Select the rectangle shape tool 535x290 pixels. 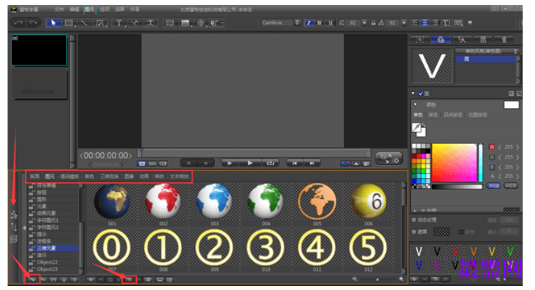pos(69,23)
